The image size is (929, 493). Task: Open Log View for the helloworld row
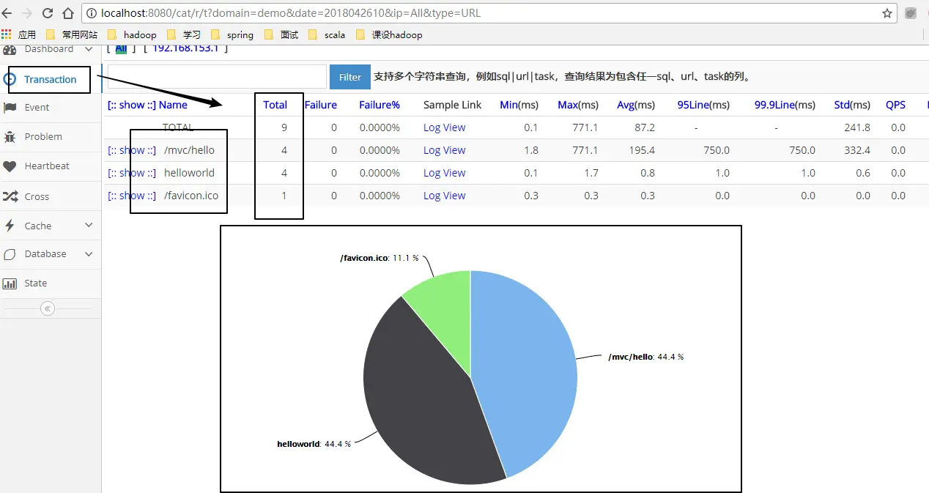click(444, 173)
